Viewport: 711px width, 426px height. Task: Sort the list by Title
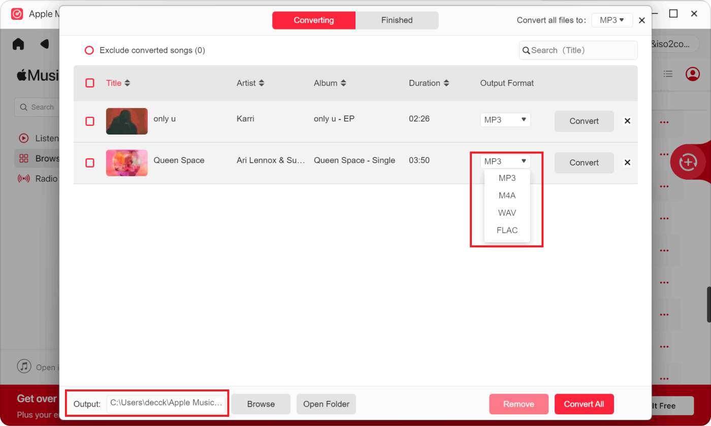[118, 83]
